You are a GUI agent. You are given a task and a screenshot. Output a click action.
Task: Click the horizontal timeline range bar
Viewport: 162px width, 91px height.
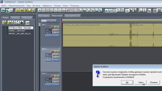(x=112, y=20)
